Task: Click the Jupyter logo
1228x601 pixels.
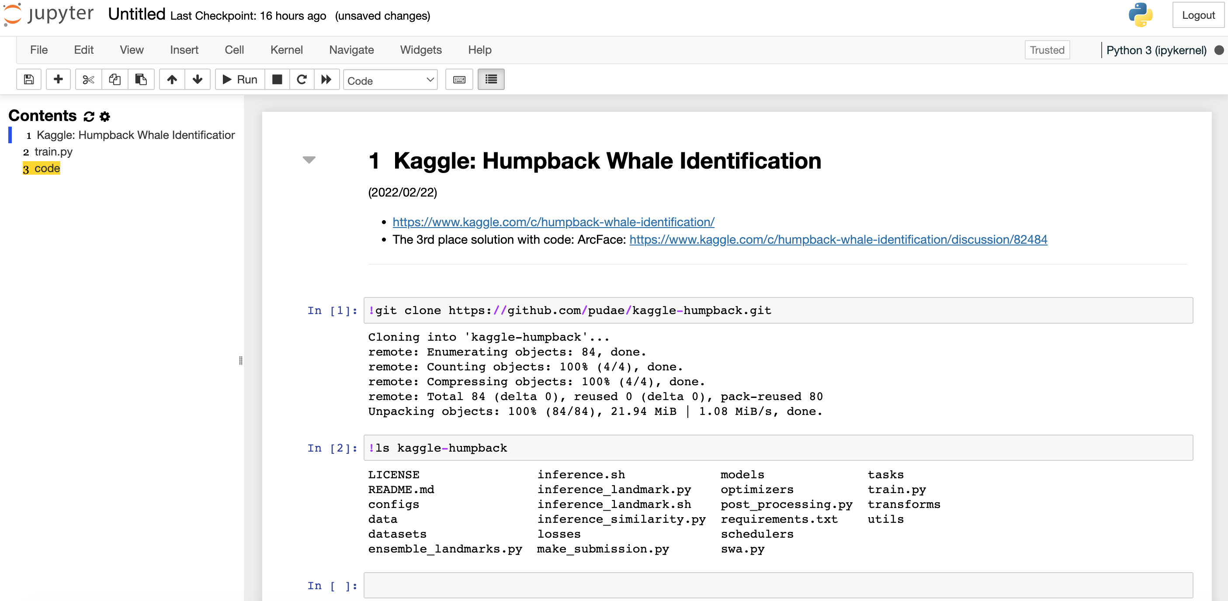Action: [x=49, y=14]
